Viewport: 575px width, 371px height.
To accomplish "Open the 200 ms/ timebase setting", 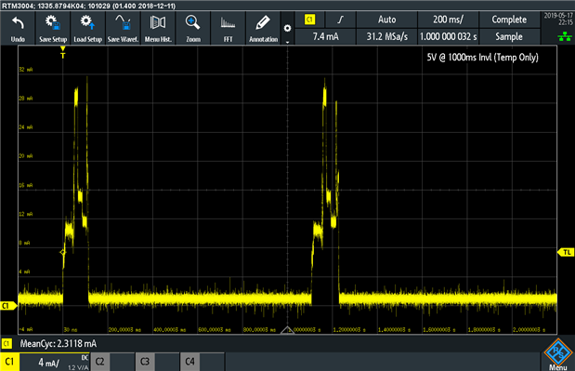I will tap(448, 20).
